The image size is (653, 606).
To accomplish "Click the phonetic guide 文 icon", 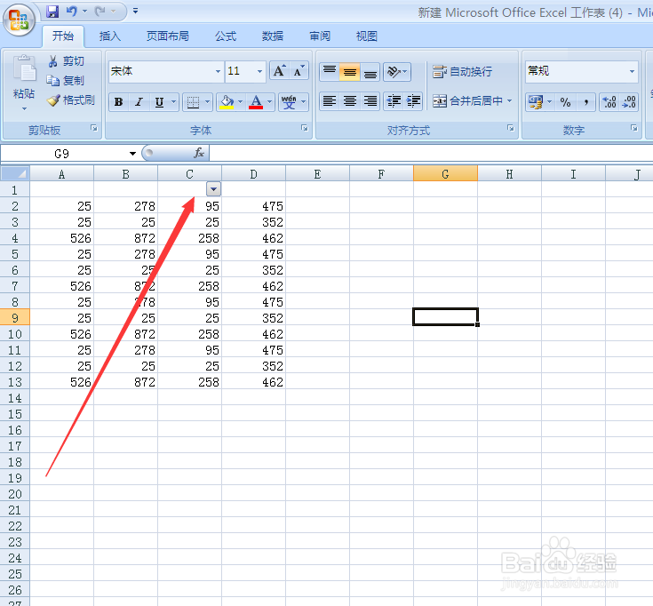I will click(x=289, y=102).
